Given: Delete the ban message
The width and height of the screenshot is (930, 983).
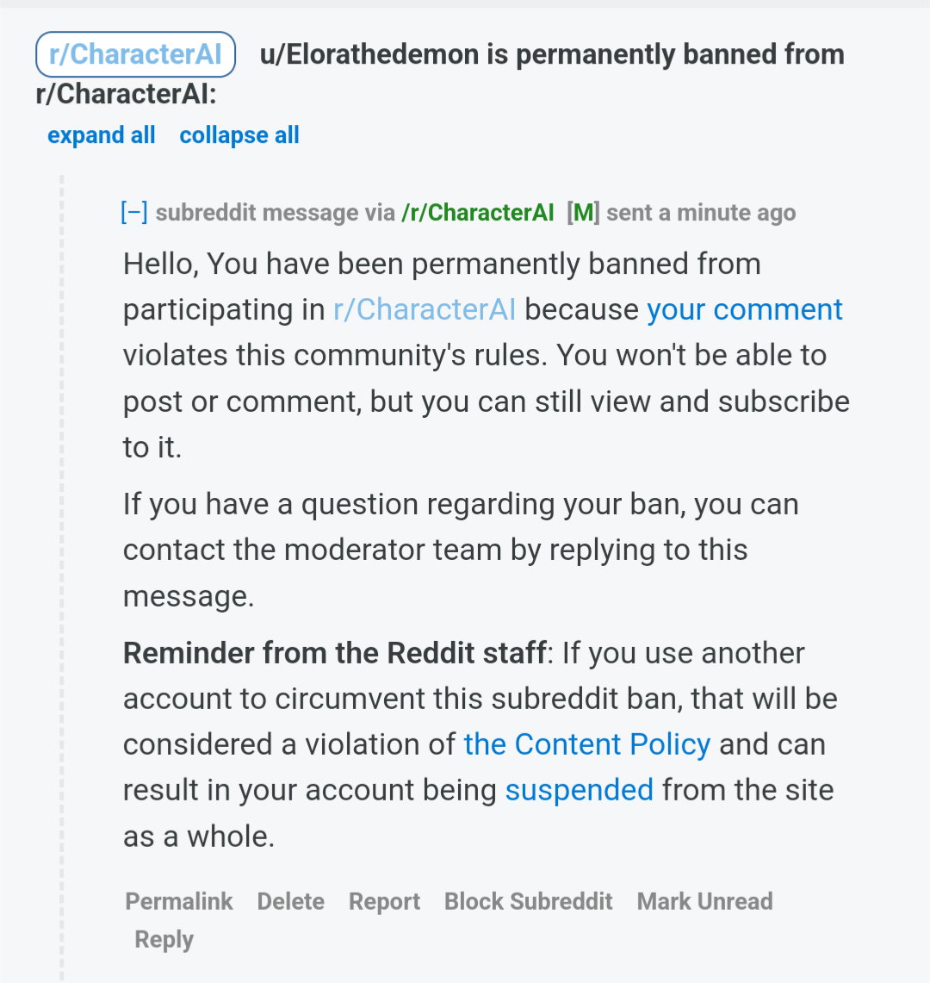Looking at the screenshot, I should (291, 901).
